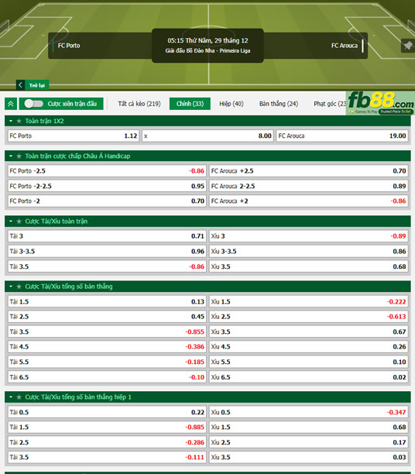
Task: Select first-half Tài 0.5 at 0.22
Action: [107, 412]
